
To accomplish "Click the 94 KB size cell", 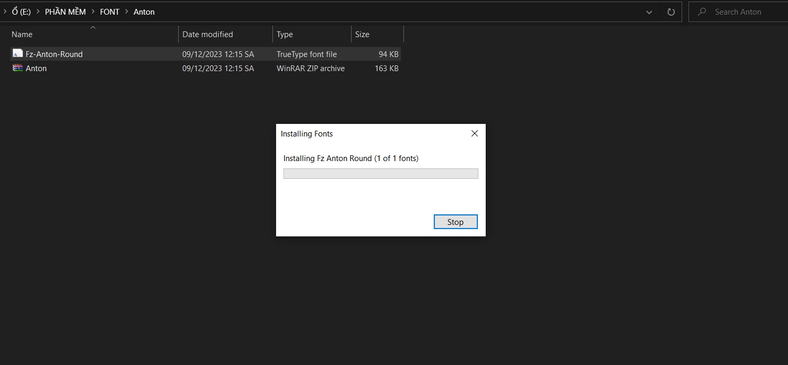I will pos(388,54).
